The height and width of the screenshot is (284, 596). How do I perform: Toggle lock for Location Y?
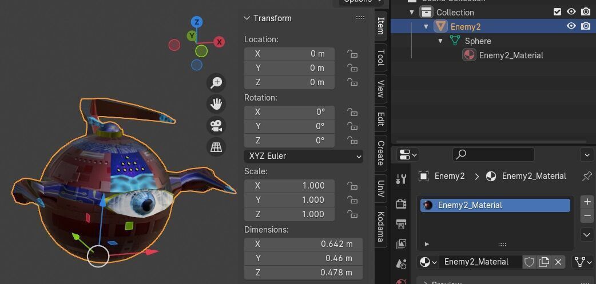352,68
